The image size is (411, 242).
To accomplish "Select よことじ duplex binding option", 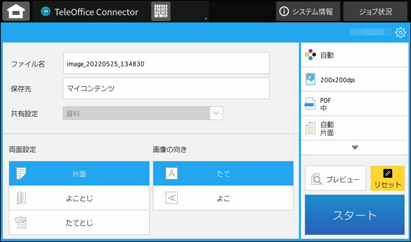I will (x=79, y=198).
